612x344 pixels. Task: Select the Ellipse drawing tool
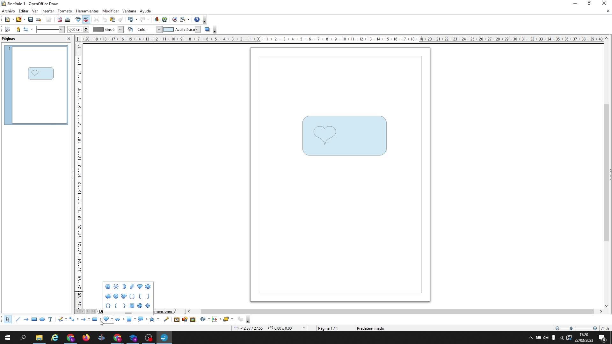42,319
